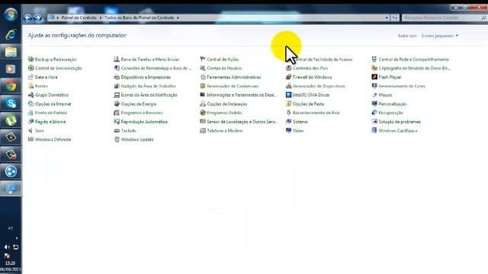Screen dimensions: 488x274
Task: Open the Teclado icon
Action: [x=117, y=131]
